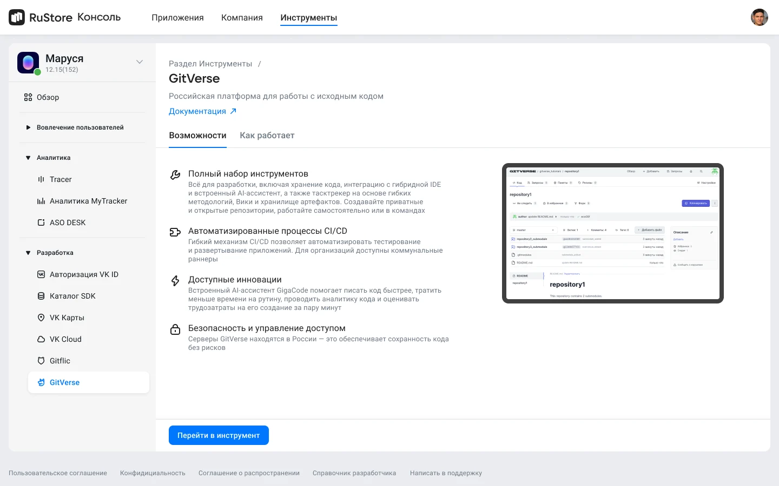Open the Компания top menu
Screen dimensions: 779x486
242,17
